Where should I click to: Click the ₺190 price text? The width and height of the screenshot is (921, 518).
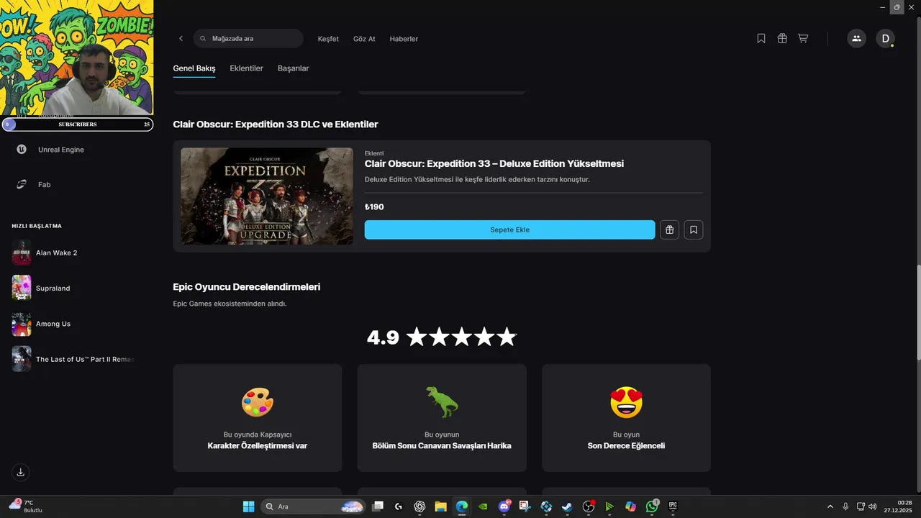(374, 207)
